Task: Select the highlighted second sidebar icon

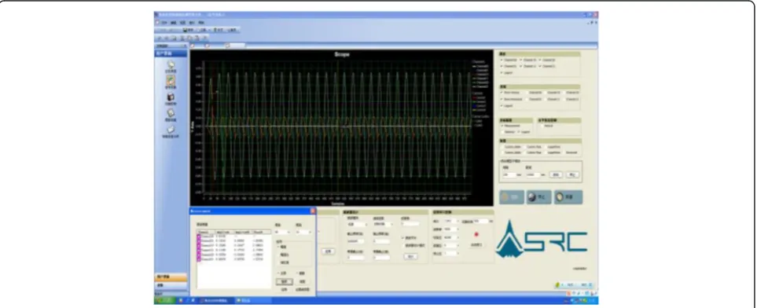Action: click(171, 79)
